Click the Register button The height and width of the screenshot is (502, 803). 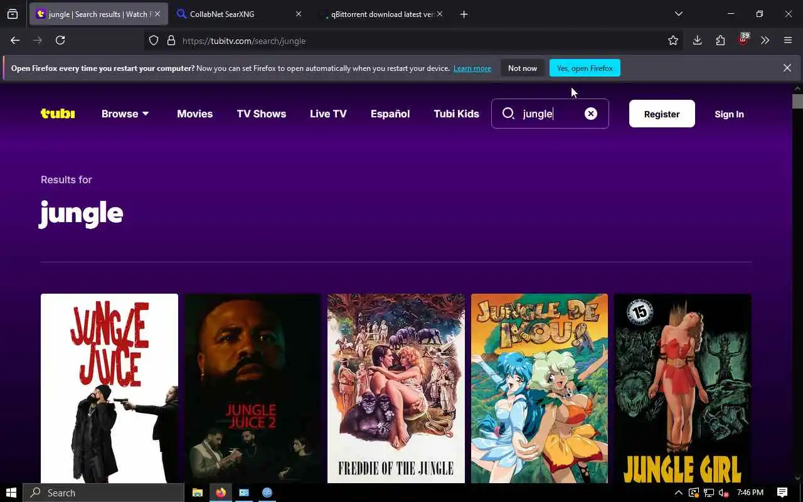pos(662,114)
